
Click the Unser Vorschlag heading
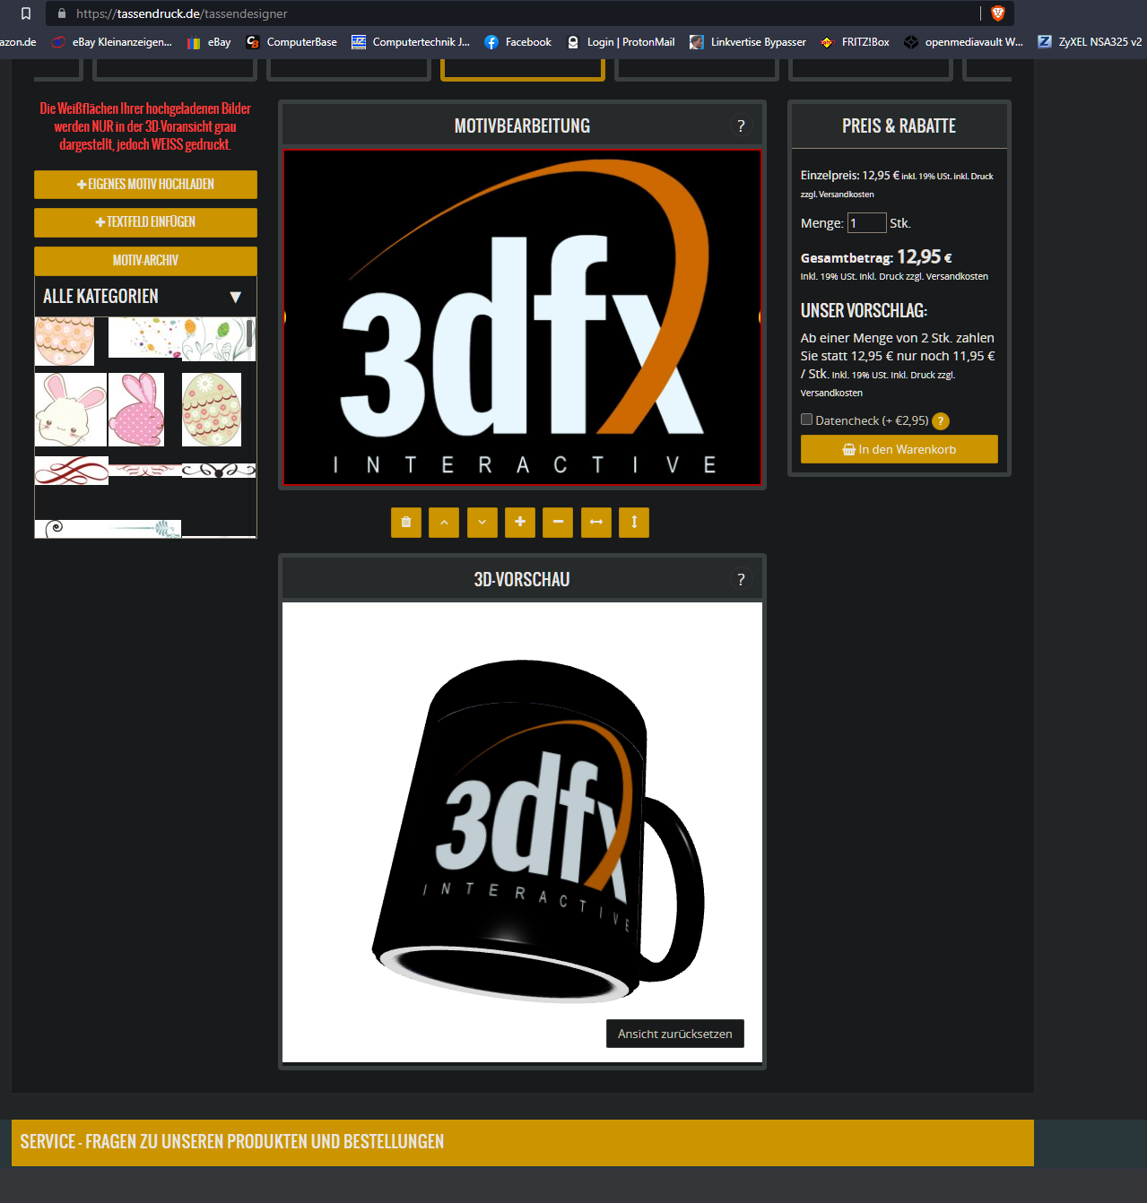point(864,311)
